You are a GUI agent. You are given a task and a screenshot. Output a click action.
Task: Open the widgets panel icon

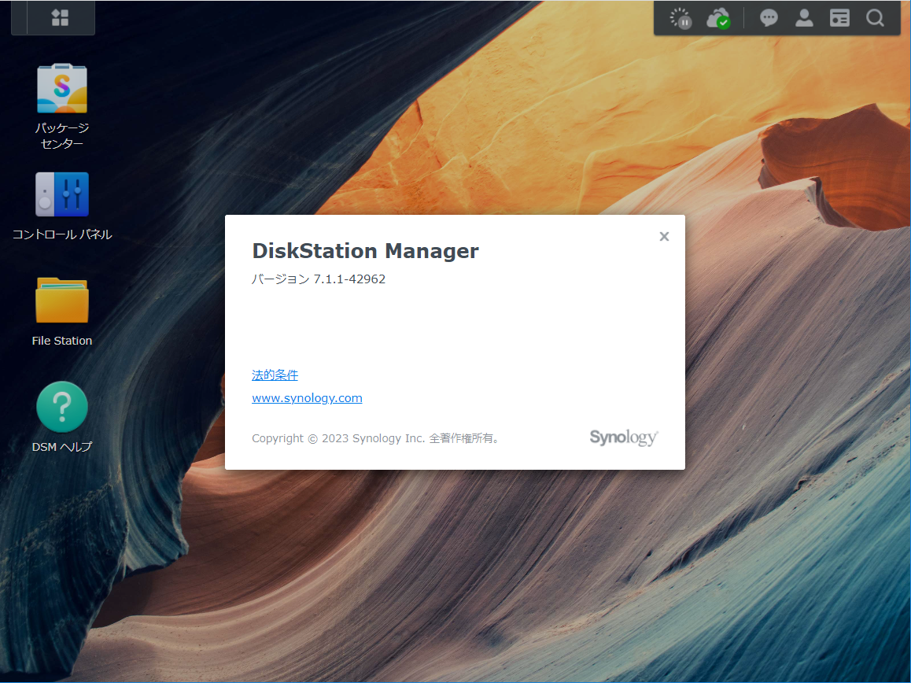(839, 18)
